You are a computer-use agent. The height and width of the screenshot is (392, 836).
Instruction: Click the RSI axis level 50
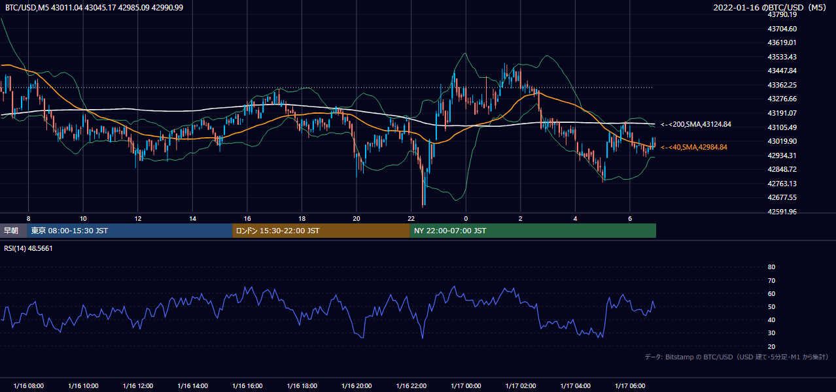(771, 306)
